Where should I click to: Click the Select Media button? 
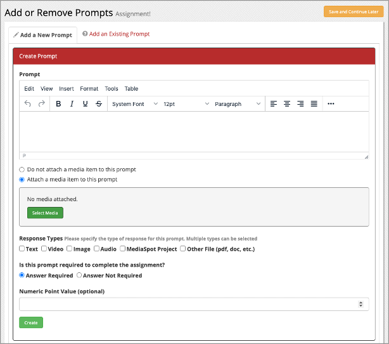[x=45, y=213]
